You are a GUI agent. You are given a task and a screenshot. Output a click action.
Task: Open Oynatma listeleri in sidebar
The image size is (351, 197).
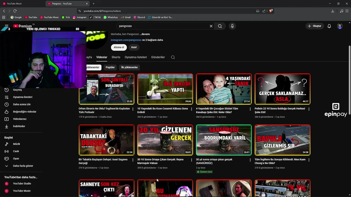tap(22, 97)
